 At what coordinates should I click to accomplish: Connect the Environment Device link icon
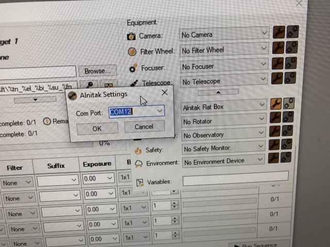coord(286,157)
